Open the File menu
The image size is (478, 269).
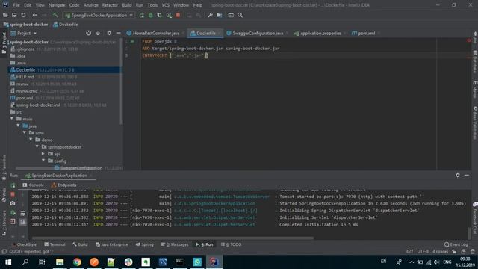[x=16, y=5]
